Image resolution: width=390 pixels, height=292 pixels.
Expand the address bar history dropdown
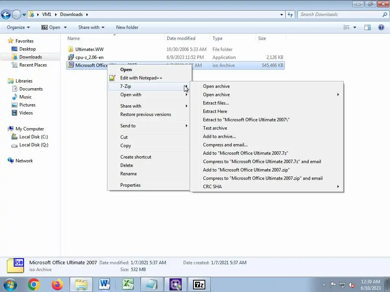point(281,14)
